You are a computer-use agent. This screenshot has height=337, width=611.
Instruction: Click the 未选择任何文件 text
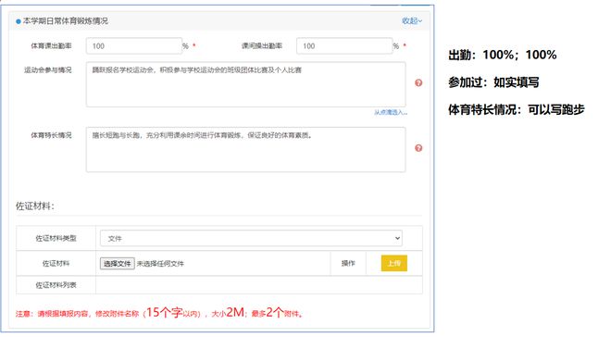click(x=160, y=264)
